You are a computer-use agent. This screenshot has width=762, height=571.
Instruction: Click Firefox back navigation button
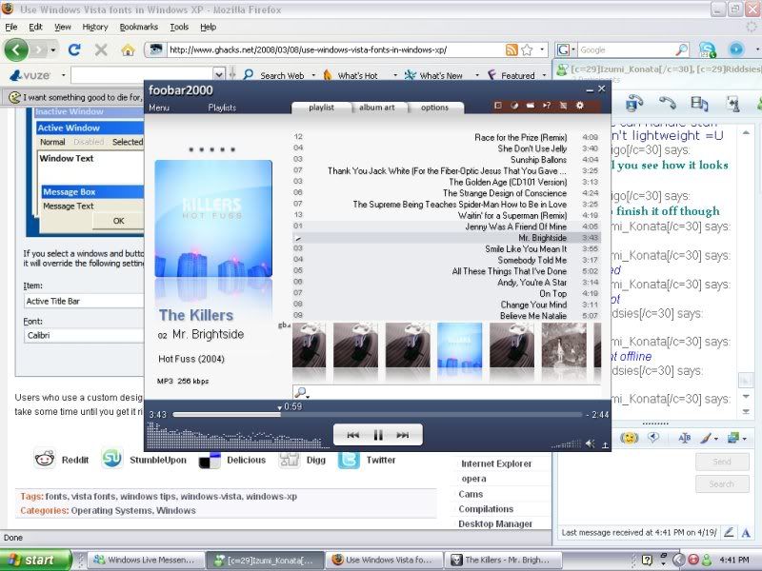click(16, 49)
